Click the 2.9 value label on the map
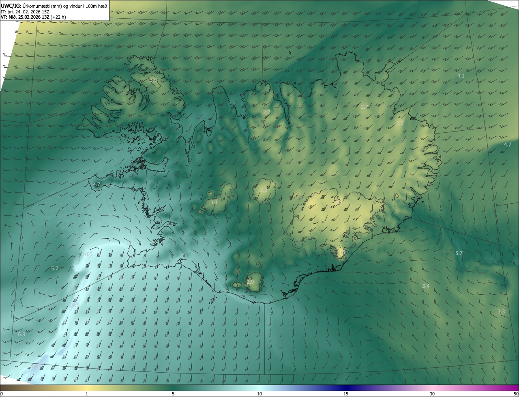The image size is (519, 397). pyautogui.click(x=250, y=282)
